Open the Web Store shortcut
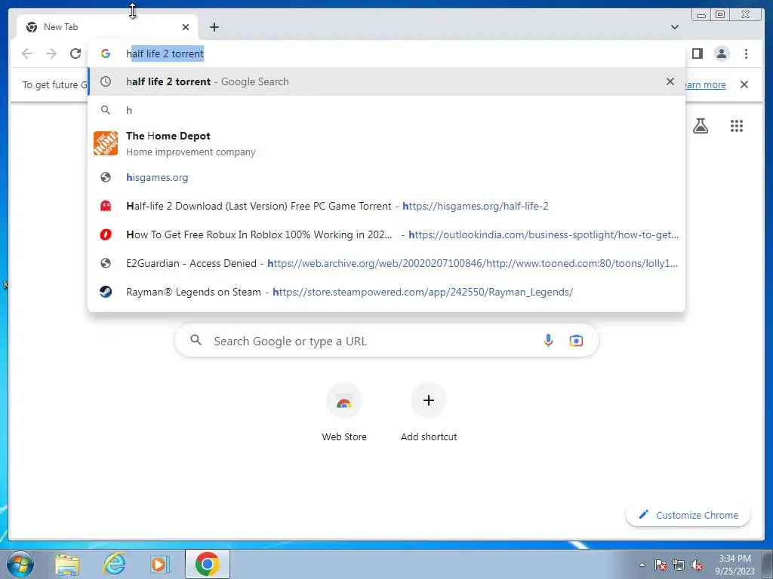Image resolution: width=773 pixels, height=579 pixels. pyautogui.click(x=344, y=412)
